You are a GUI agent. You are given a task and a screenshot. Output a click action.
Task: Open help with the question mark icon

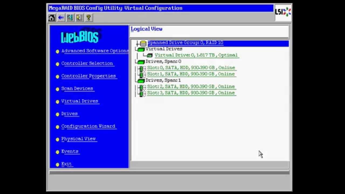point(88,18)
